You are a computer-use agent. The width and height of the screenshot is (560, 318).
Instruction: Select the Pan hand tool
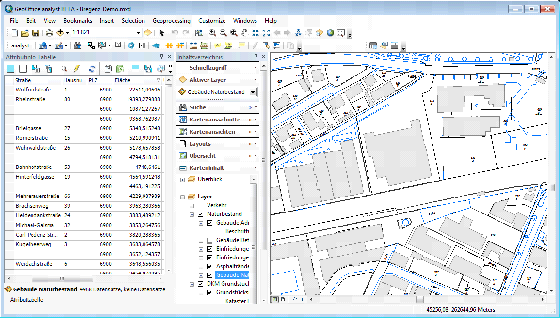244,33
